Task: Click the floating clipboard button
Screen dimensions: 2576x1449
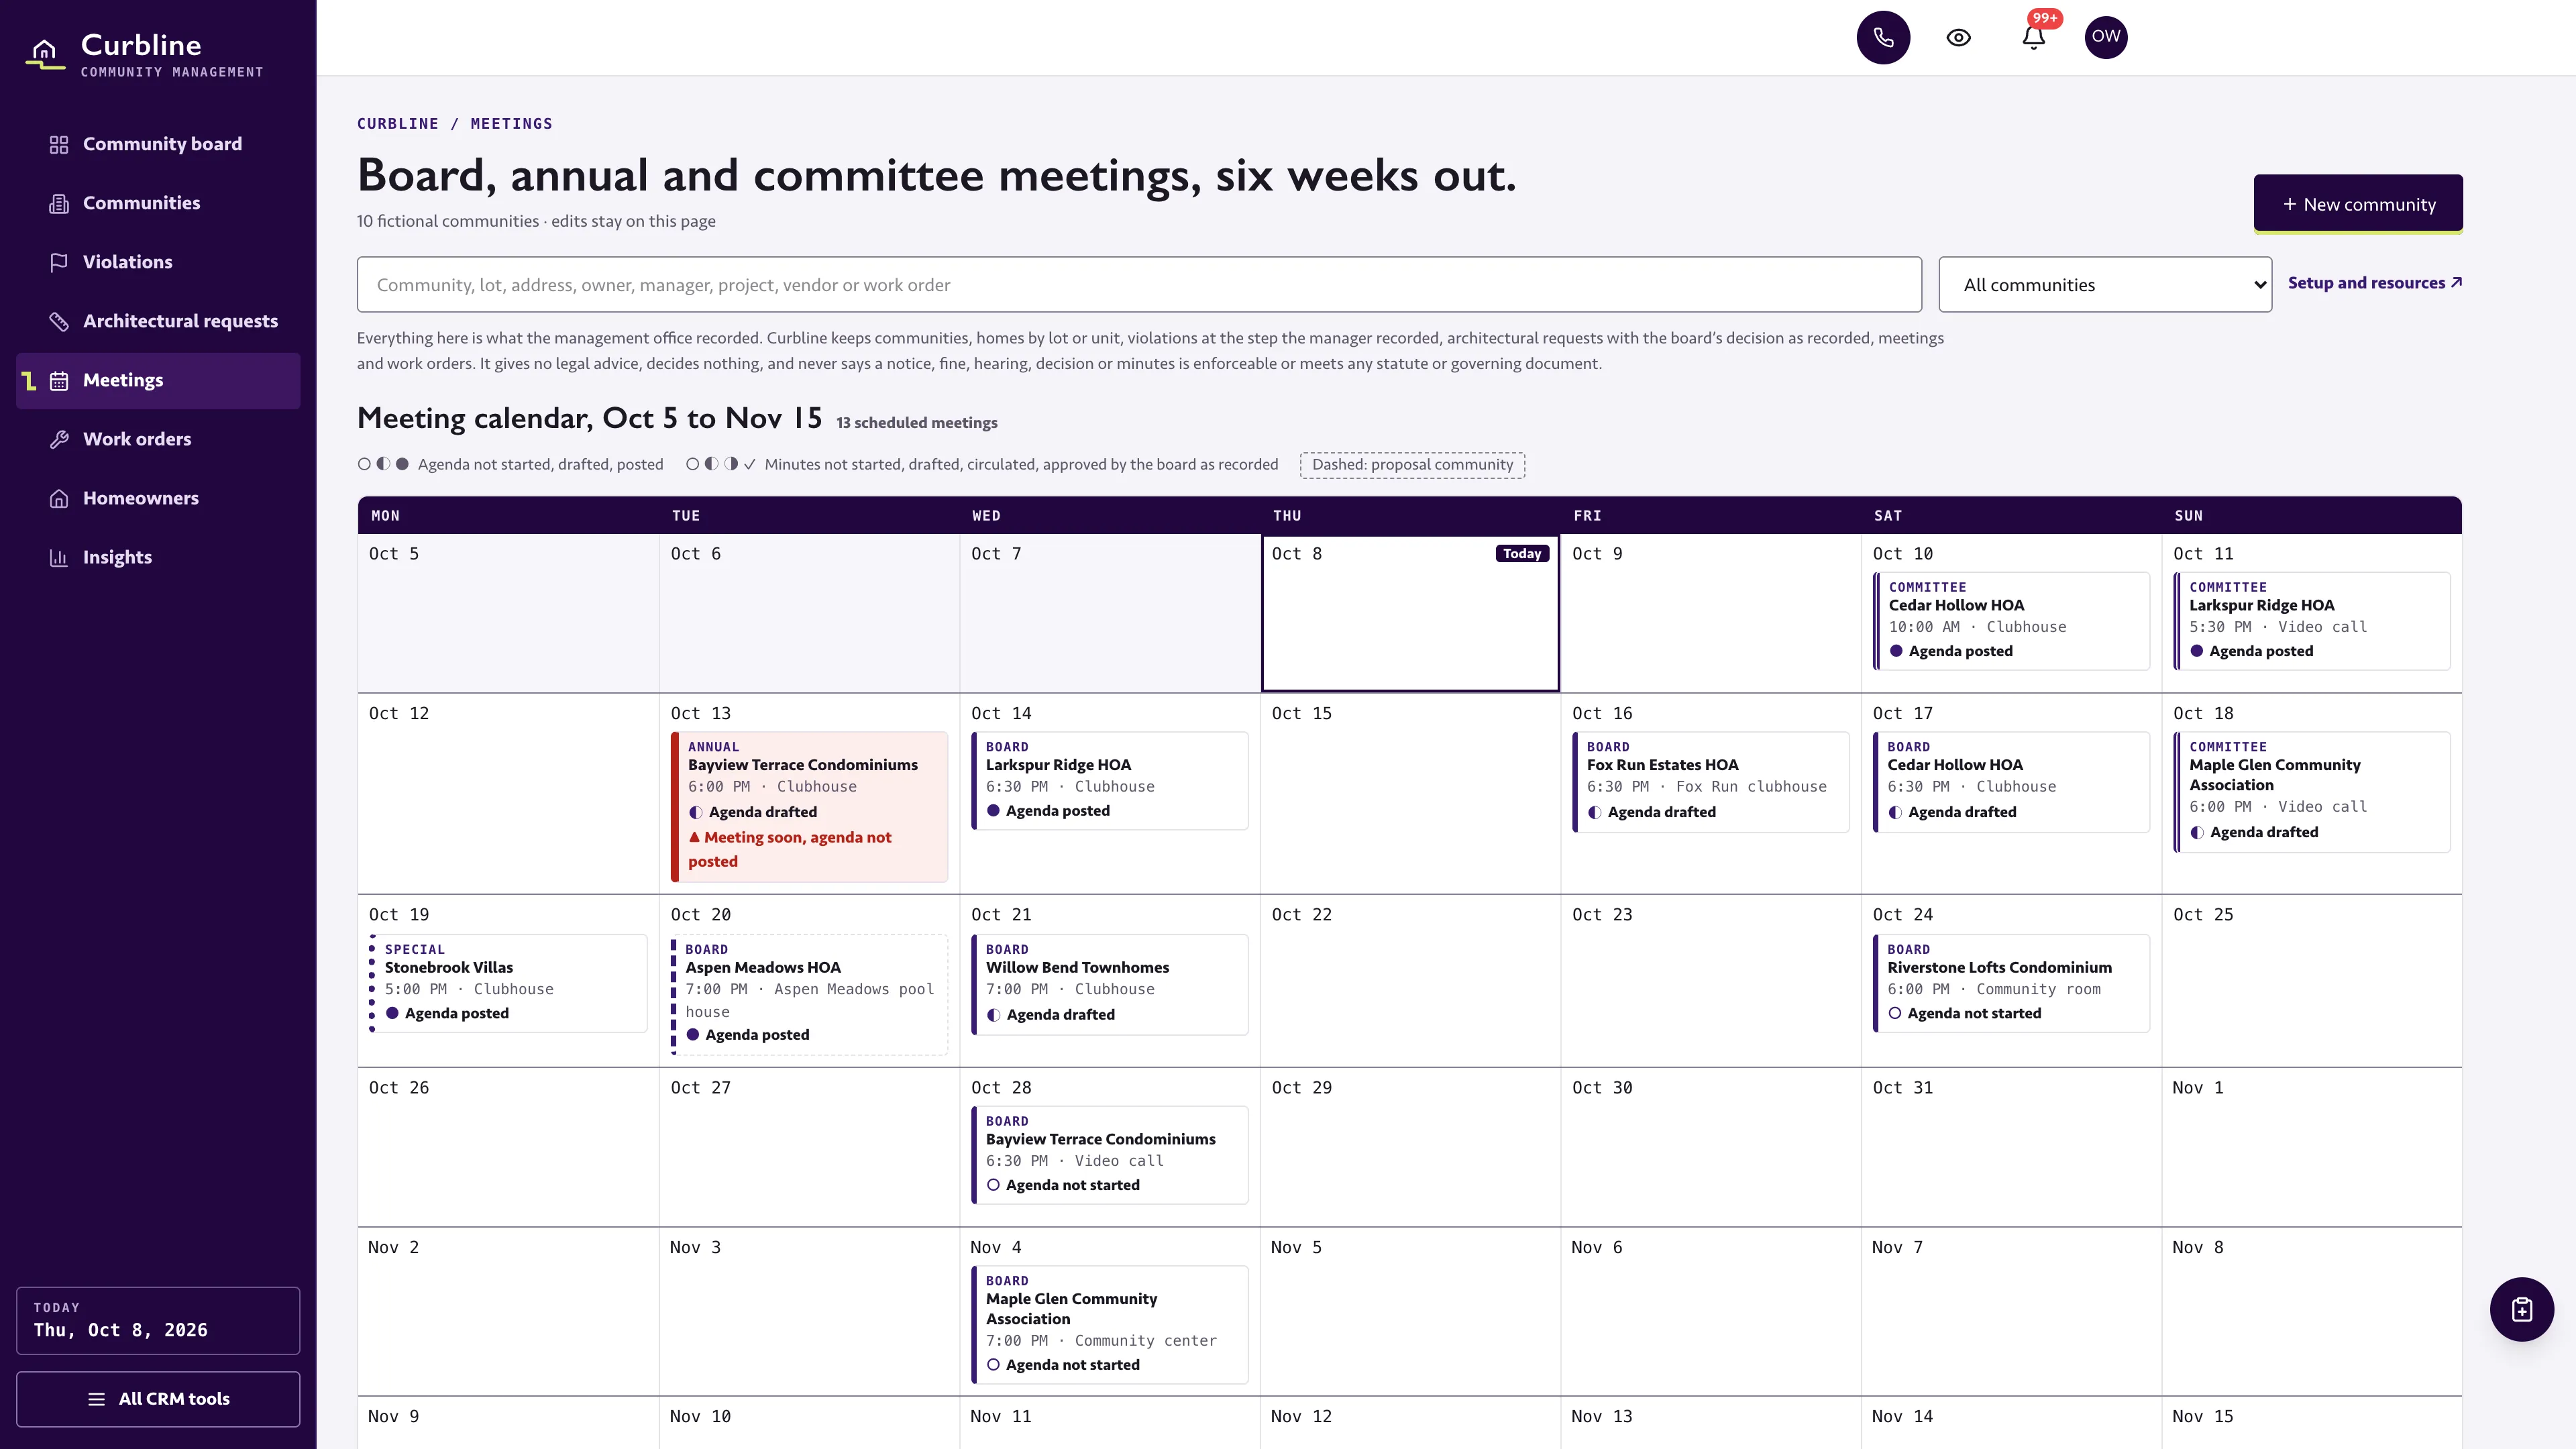Action: pos(2521,1309)
